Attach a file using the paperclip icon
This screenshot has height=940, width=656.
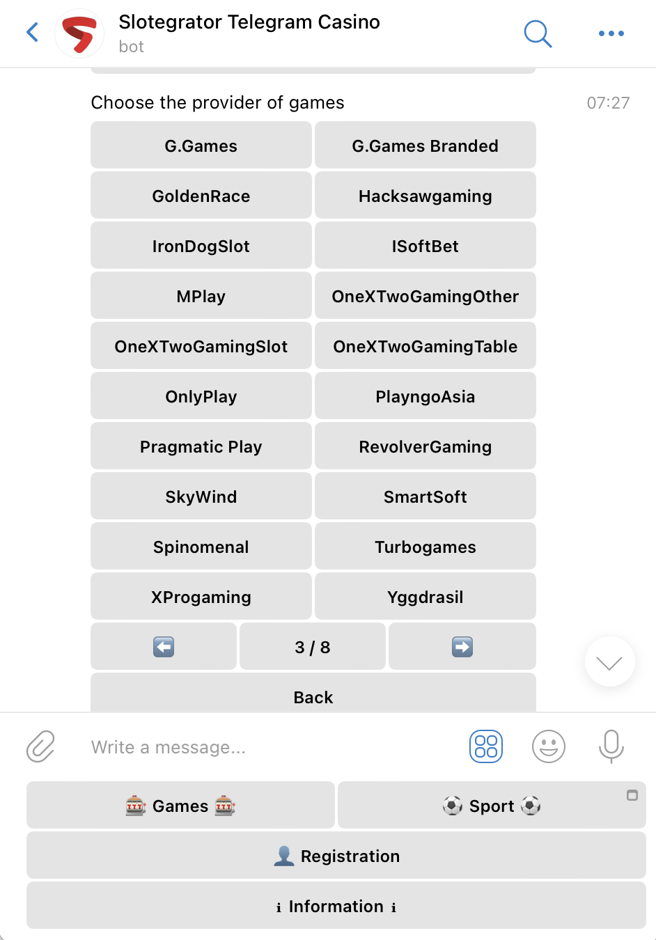click(x=40, y=746)
